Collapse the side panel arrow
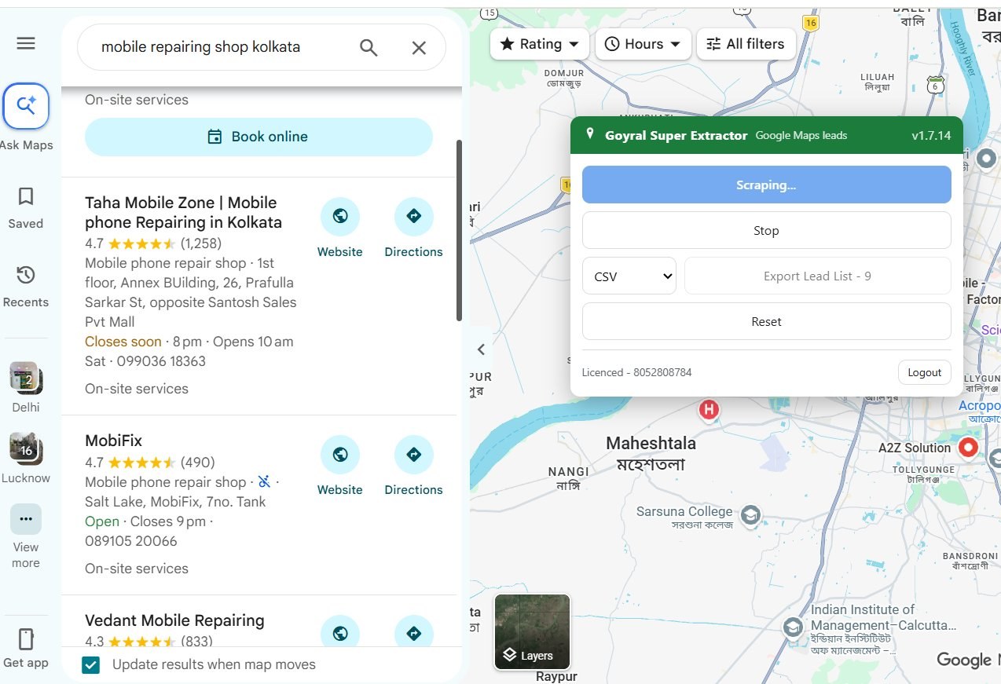This screenshot has height=684, width=1001. click(481, 349)
